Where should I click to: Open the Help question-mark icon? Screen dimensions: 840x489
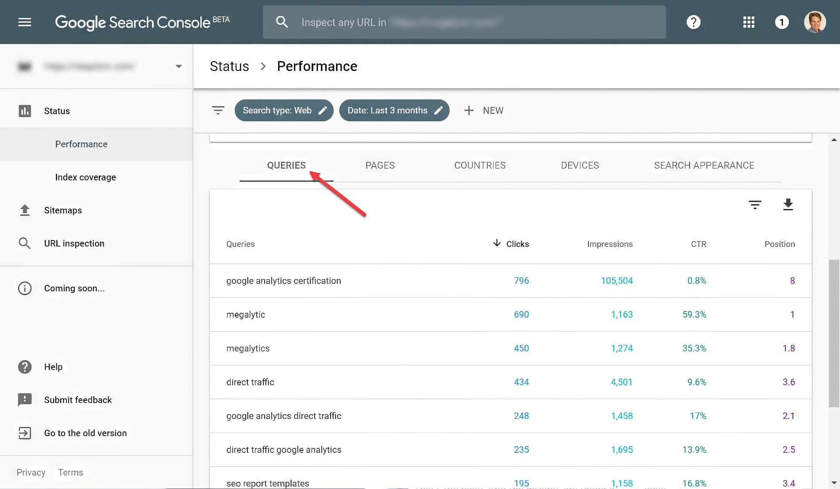coord(693,22)
